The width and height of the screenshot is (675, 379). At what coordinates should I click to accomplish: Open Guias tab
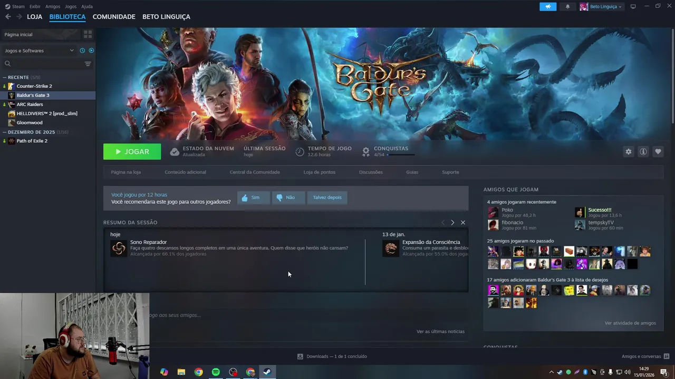tap(412, 172)
